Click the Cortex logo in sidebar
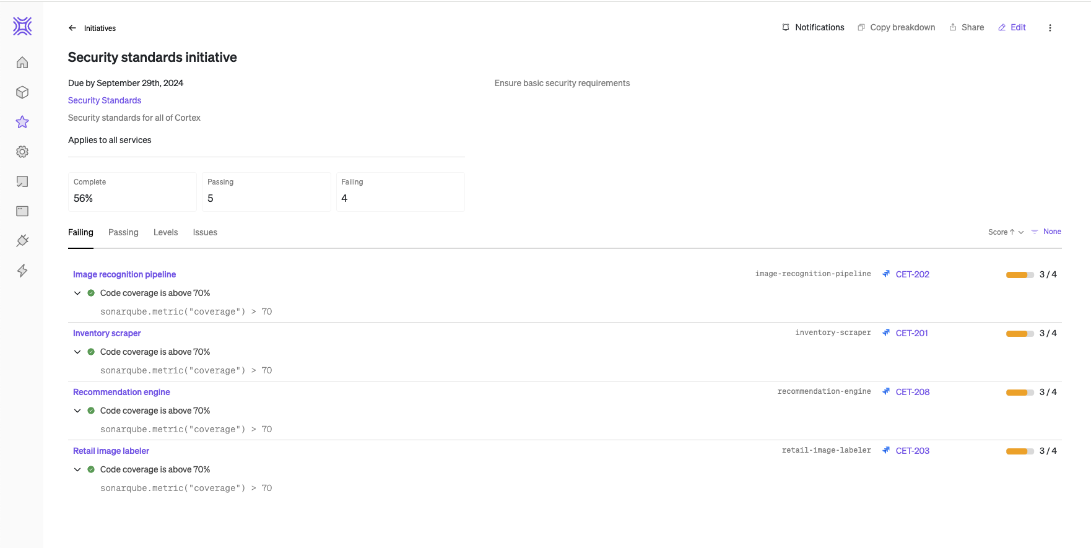Image resolution: width=1091 pixels, height=548 pixels. pyautogui.click(x=22, y=26)
